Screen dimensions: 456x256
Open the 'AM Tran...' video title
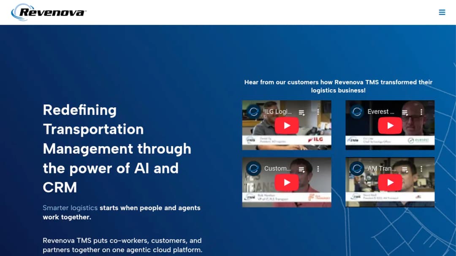coord(382,168)
